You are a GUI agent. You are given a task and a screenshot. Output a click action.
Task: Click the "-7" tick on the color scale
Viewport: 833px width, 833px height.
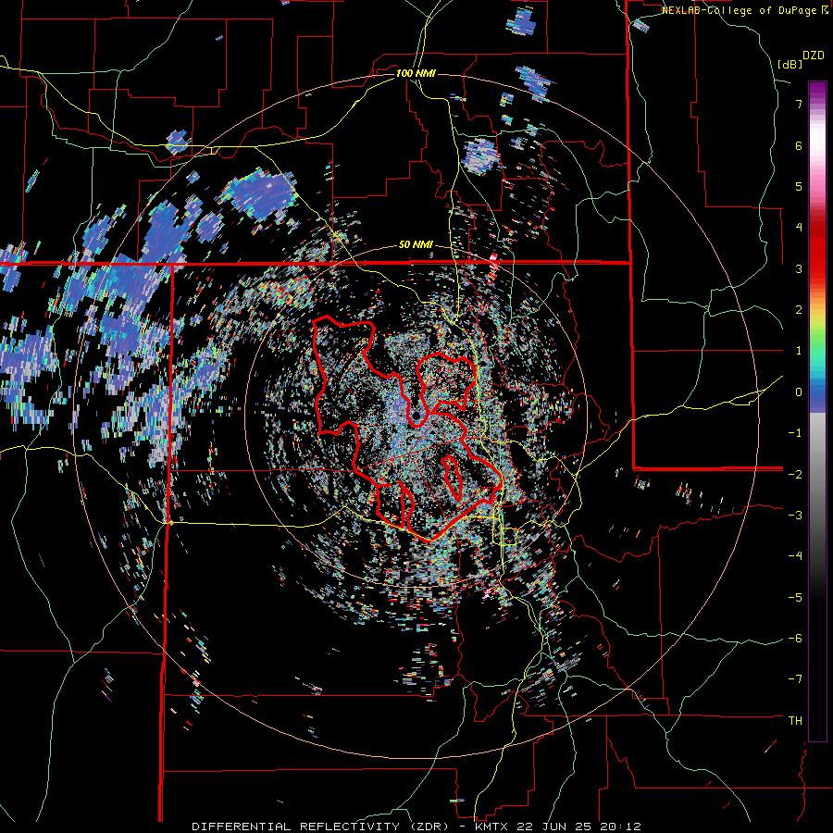(795, 679)
